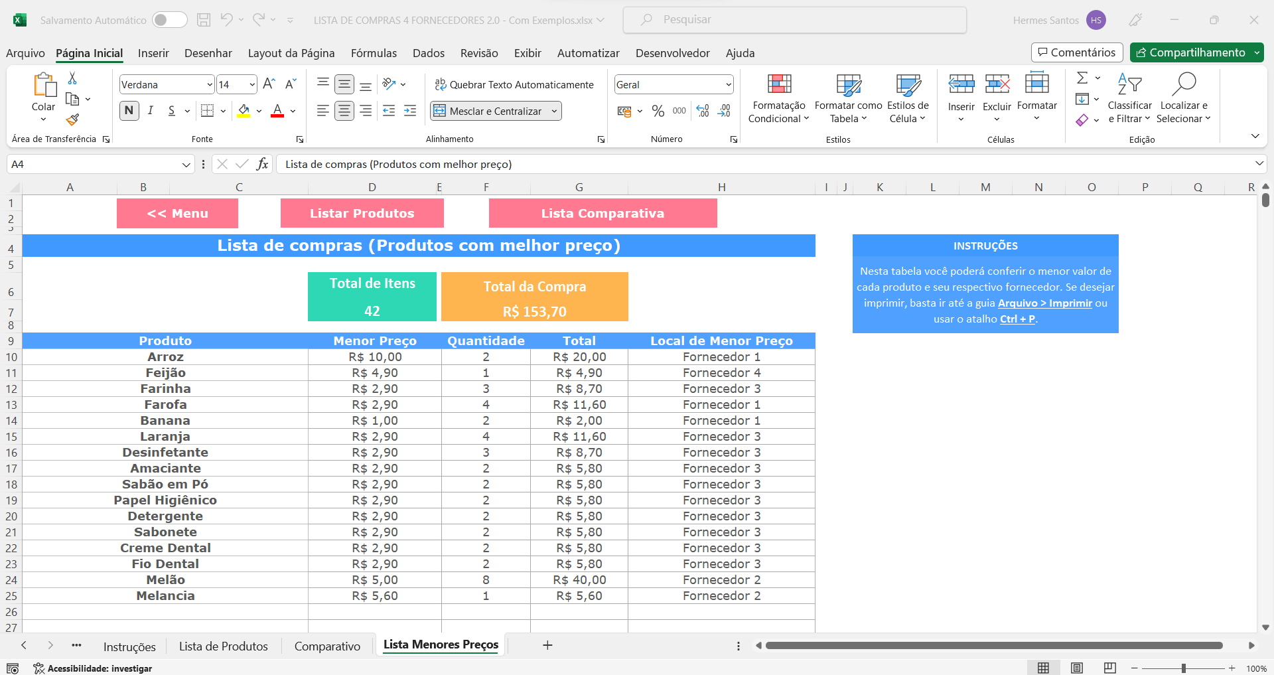Open the Dados ribbon tab
The width and height of the screenshot is (1274, 675).
click(429, 53)
